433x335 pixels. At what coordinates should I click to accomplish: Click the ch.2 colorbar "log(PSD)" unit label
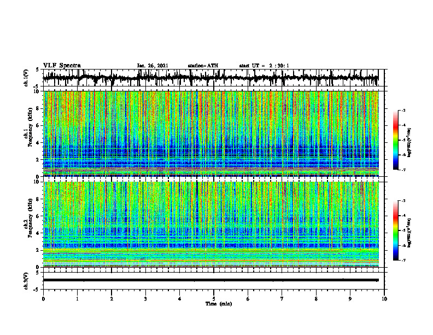[x=409, y=232]
